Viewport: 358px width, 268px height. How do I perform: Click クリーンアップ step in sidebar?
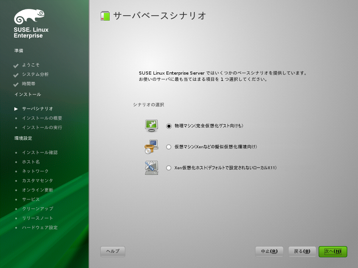tap(38, 209)
